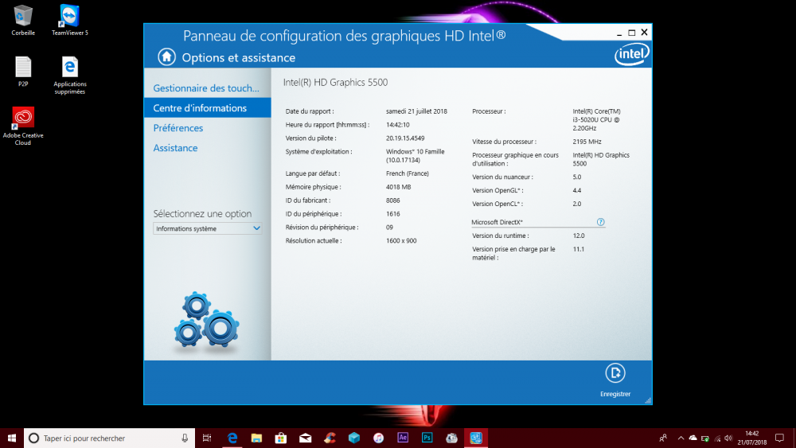This screenshot has height=448, width=796.
Task: Open the Corbeille recycle bin icon
Action: click(23, 16)
